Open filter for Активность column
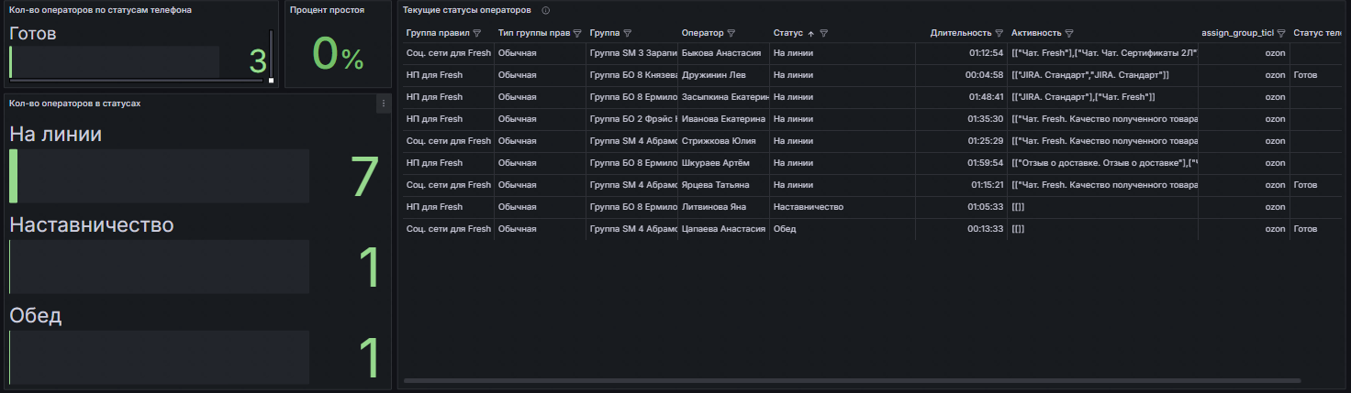The height and width of the screenshot is (393, 1351). [x=1070, y=33]
